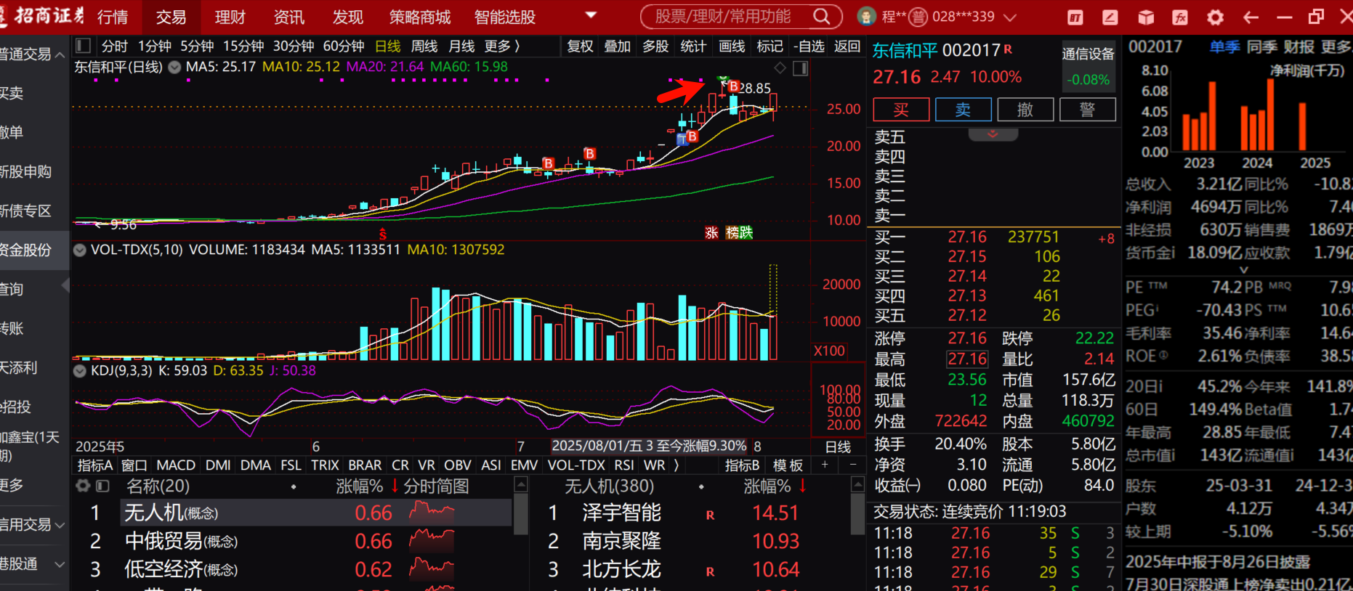Viewport: 1353px width, 591px height.
Task: Toggle the side panel icon atop the K-line chart
Action: pyautogui.click(x=801, y=68)
